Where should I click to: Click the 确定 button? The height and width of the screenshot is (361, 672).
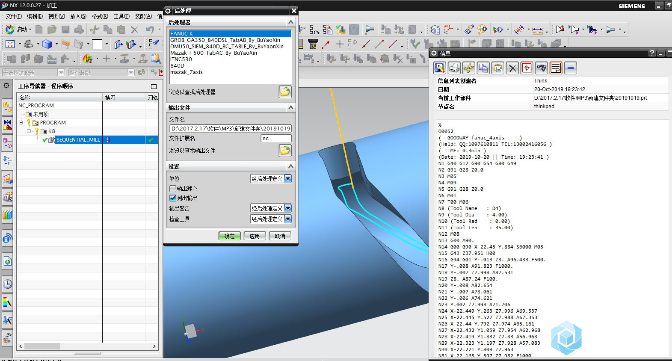pos(229,236)
